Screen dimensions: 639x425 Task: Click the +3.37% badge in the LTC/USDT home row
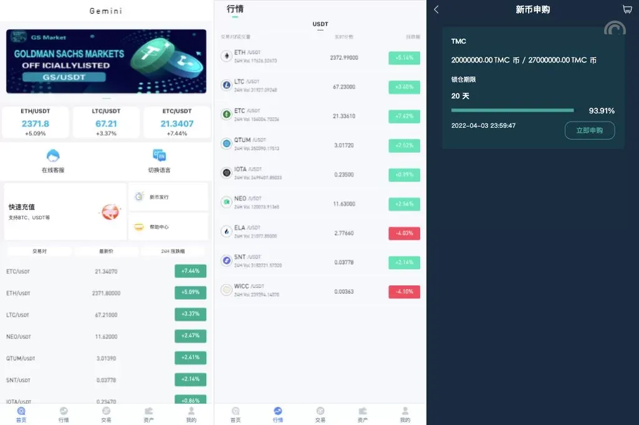190,314
